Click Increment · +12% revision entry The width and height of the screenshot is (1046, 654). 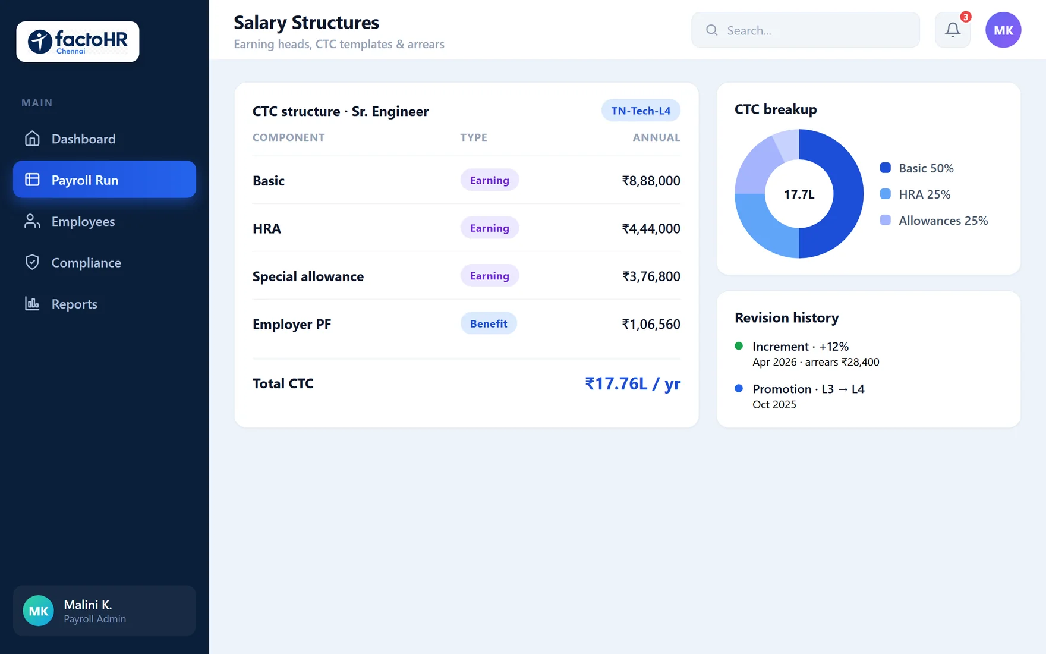point(801,347)
